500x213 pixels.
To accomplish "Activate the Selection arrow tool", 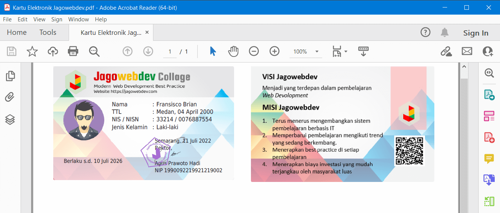I will click(213, 51).
